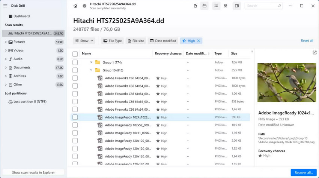
Task: Open Pictures category in sidebar
Action: [19, 42]
